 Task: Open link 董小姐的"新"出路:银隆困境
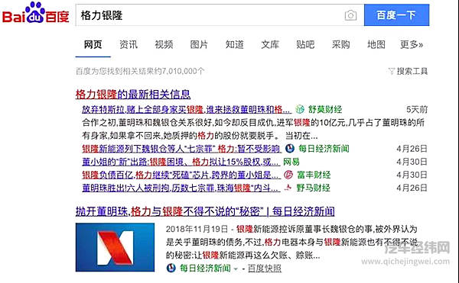coord(181,162)
